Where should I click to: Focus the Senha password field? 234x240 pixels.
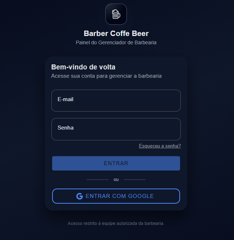pos(116,129)
